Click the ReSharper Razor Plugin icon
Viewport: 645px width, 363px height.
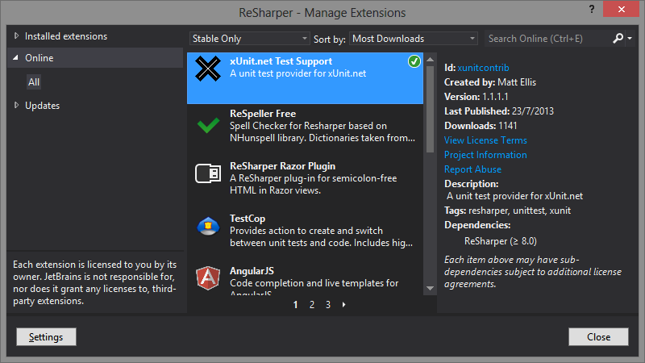click(x=208, y=173)
